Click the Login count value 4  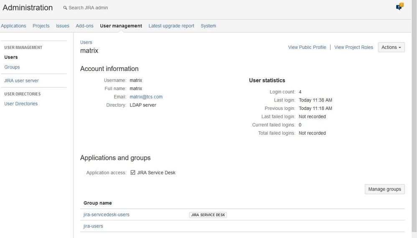[x=300, y=92]
